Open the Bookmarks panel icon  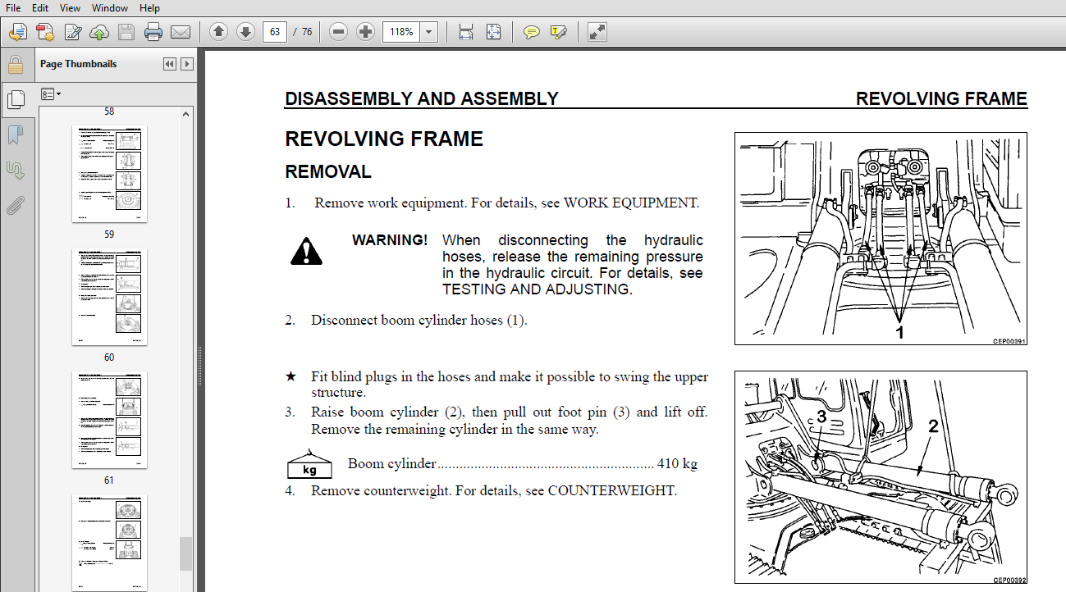point(15,135)
